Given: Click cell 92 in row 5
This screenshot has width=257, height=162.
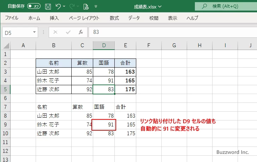Looking at the screenshot, I should coord(82,89).
